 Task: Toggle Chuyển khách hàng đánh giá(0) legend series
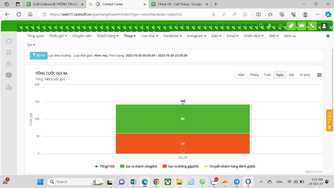[230, 166]
